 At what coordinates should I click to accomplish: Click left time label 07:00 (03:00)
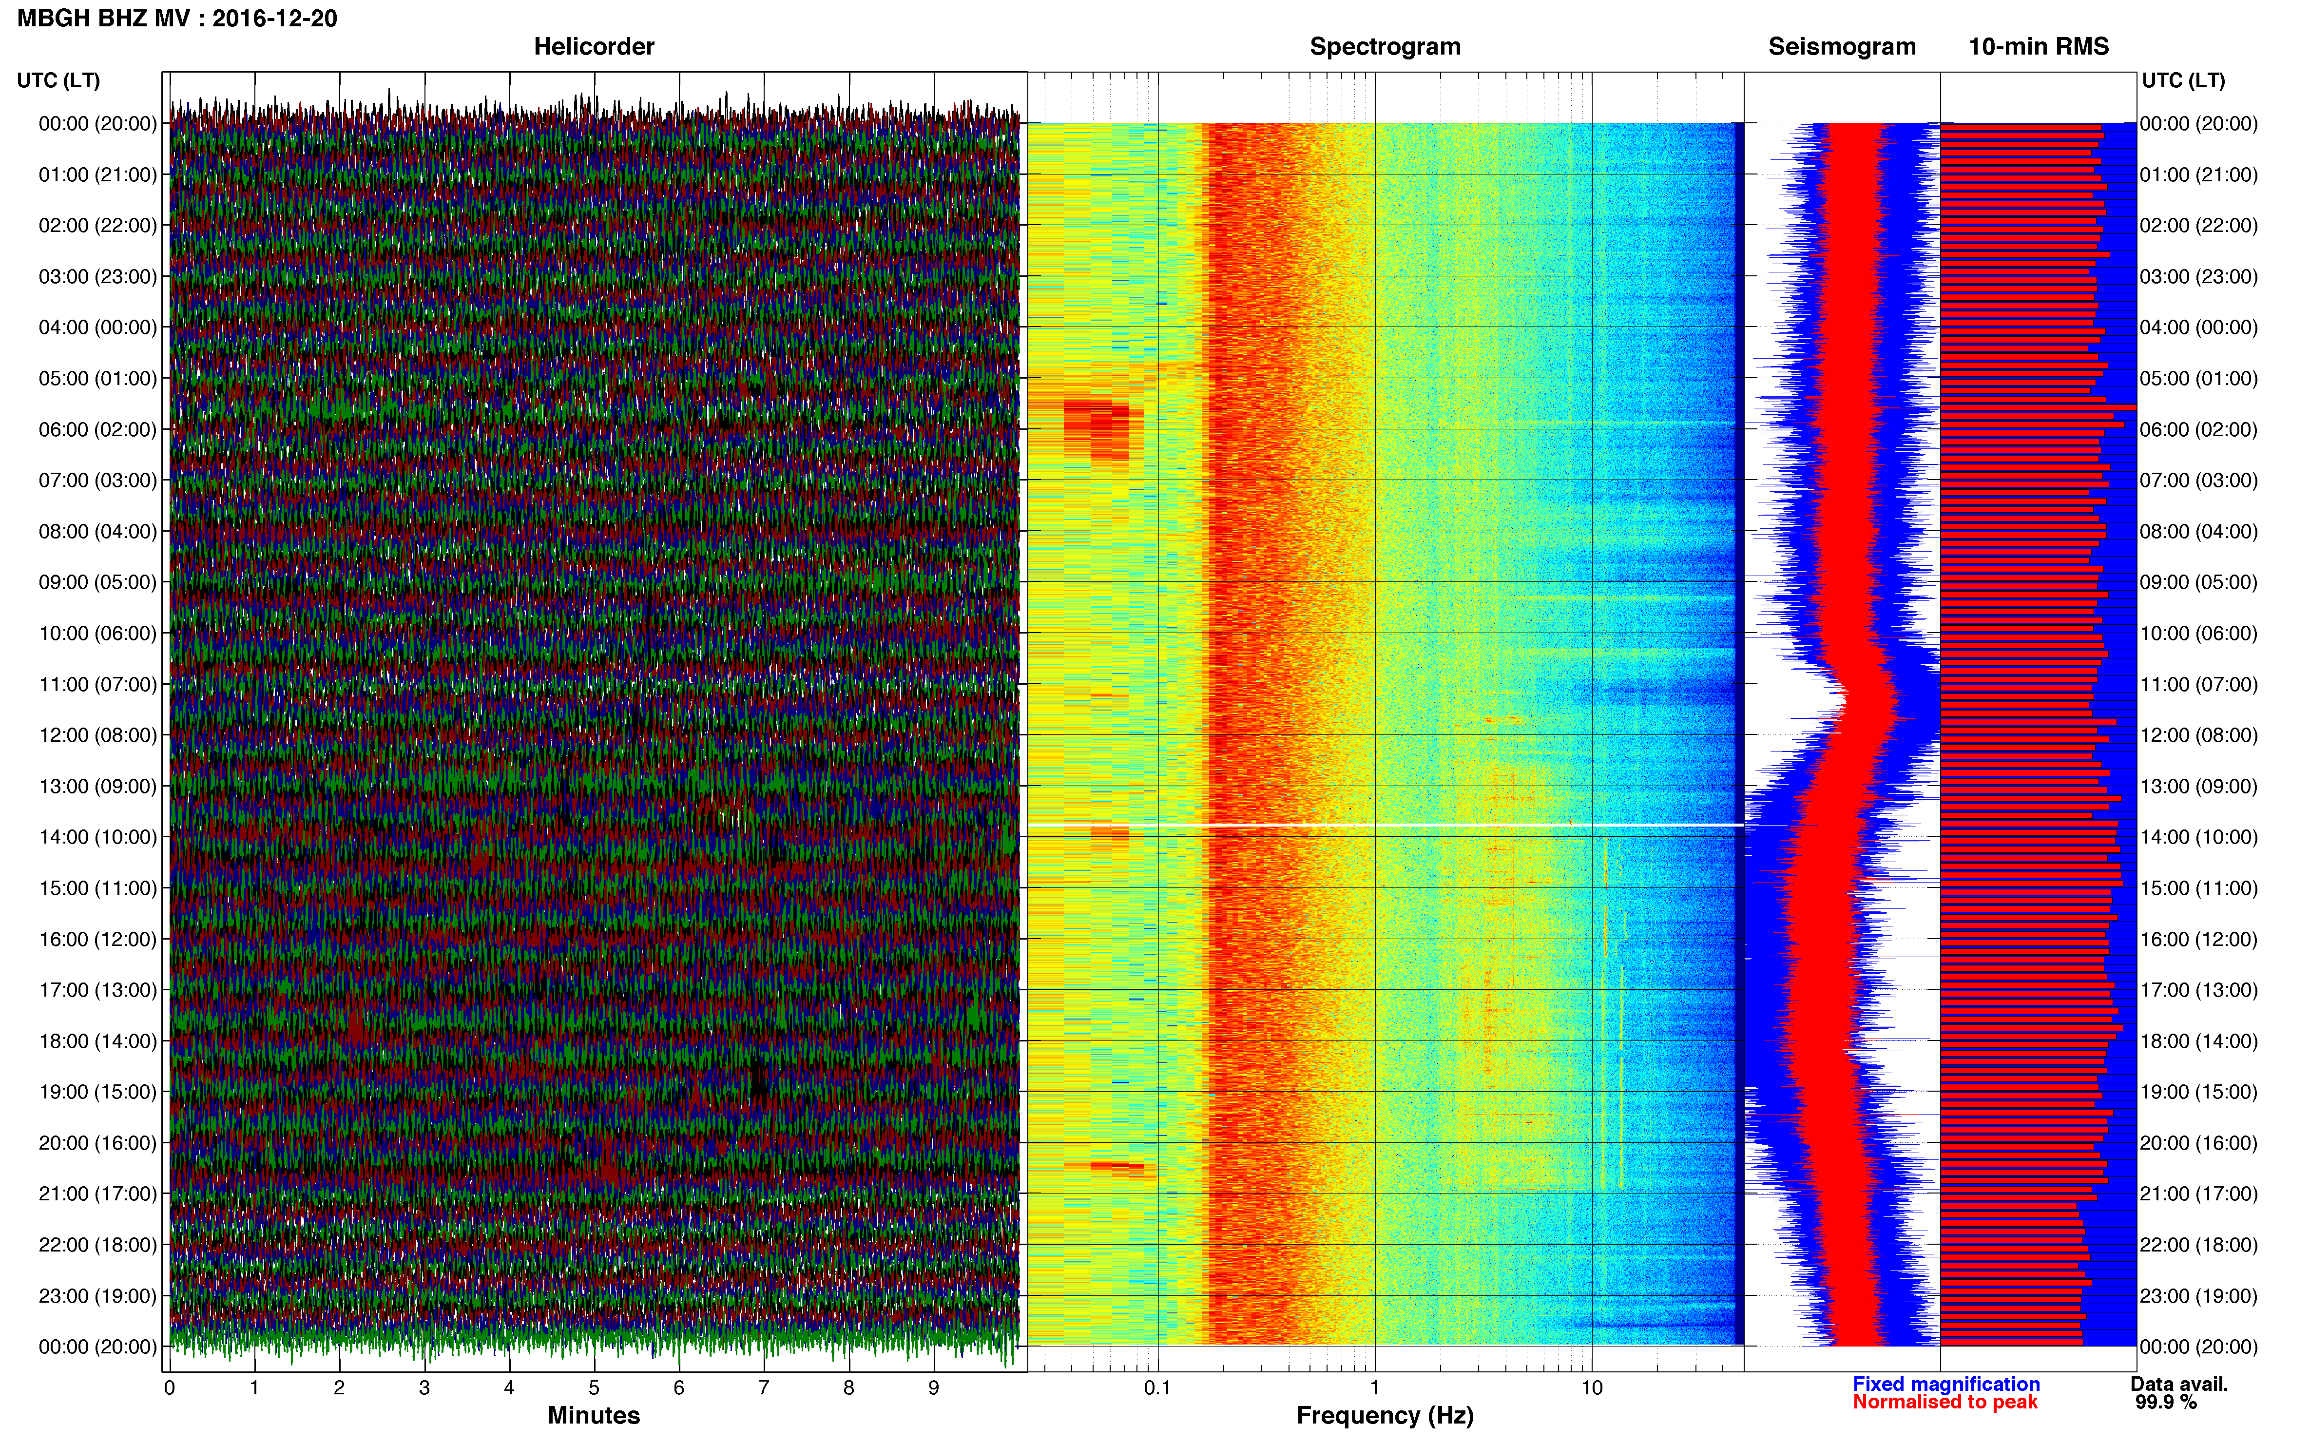(x=97, y=481)
